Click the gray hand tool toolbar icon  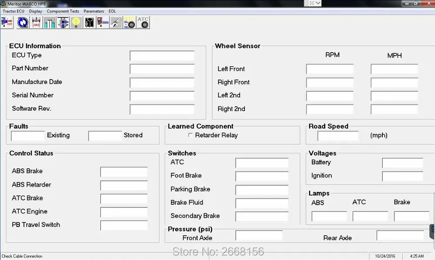(116, 23)
